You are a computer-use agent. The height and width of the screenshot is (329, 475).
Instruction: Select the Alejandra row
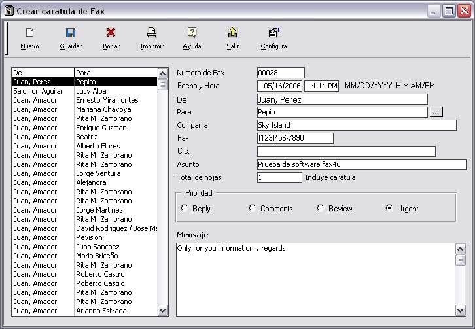[x=84, y=182]
